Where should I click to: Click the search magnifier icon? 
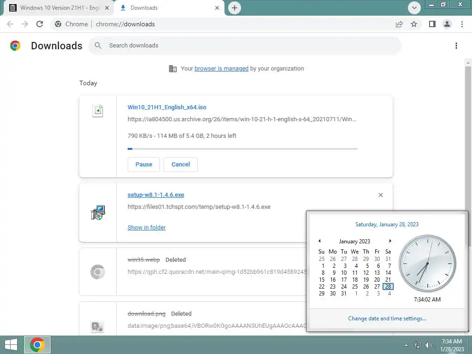tap(98, 46)
